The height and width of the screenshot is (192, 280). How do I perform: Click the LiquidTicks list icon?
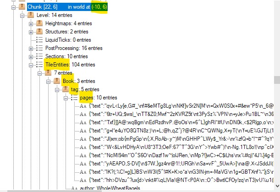click(x=39, y=40)
